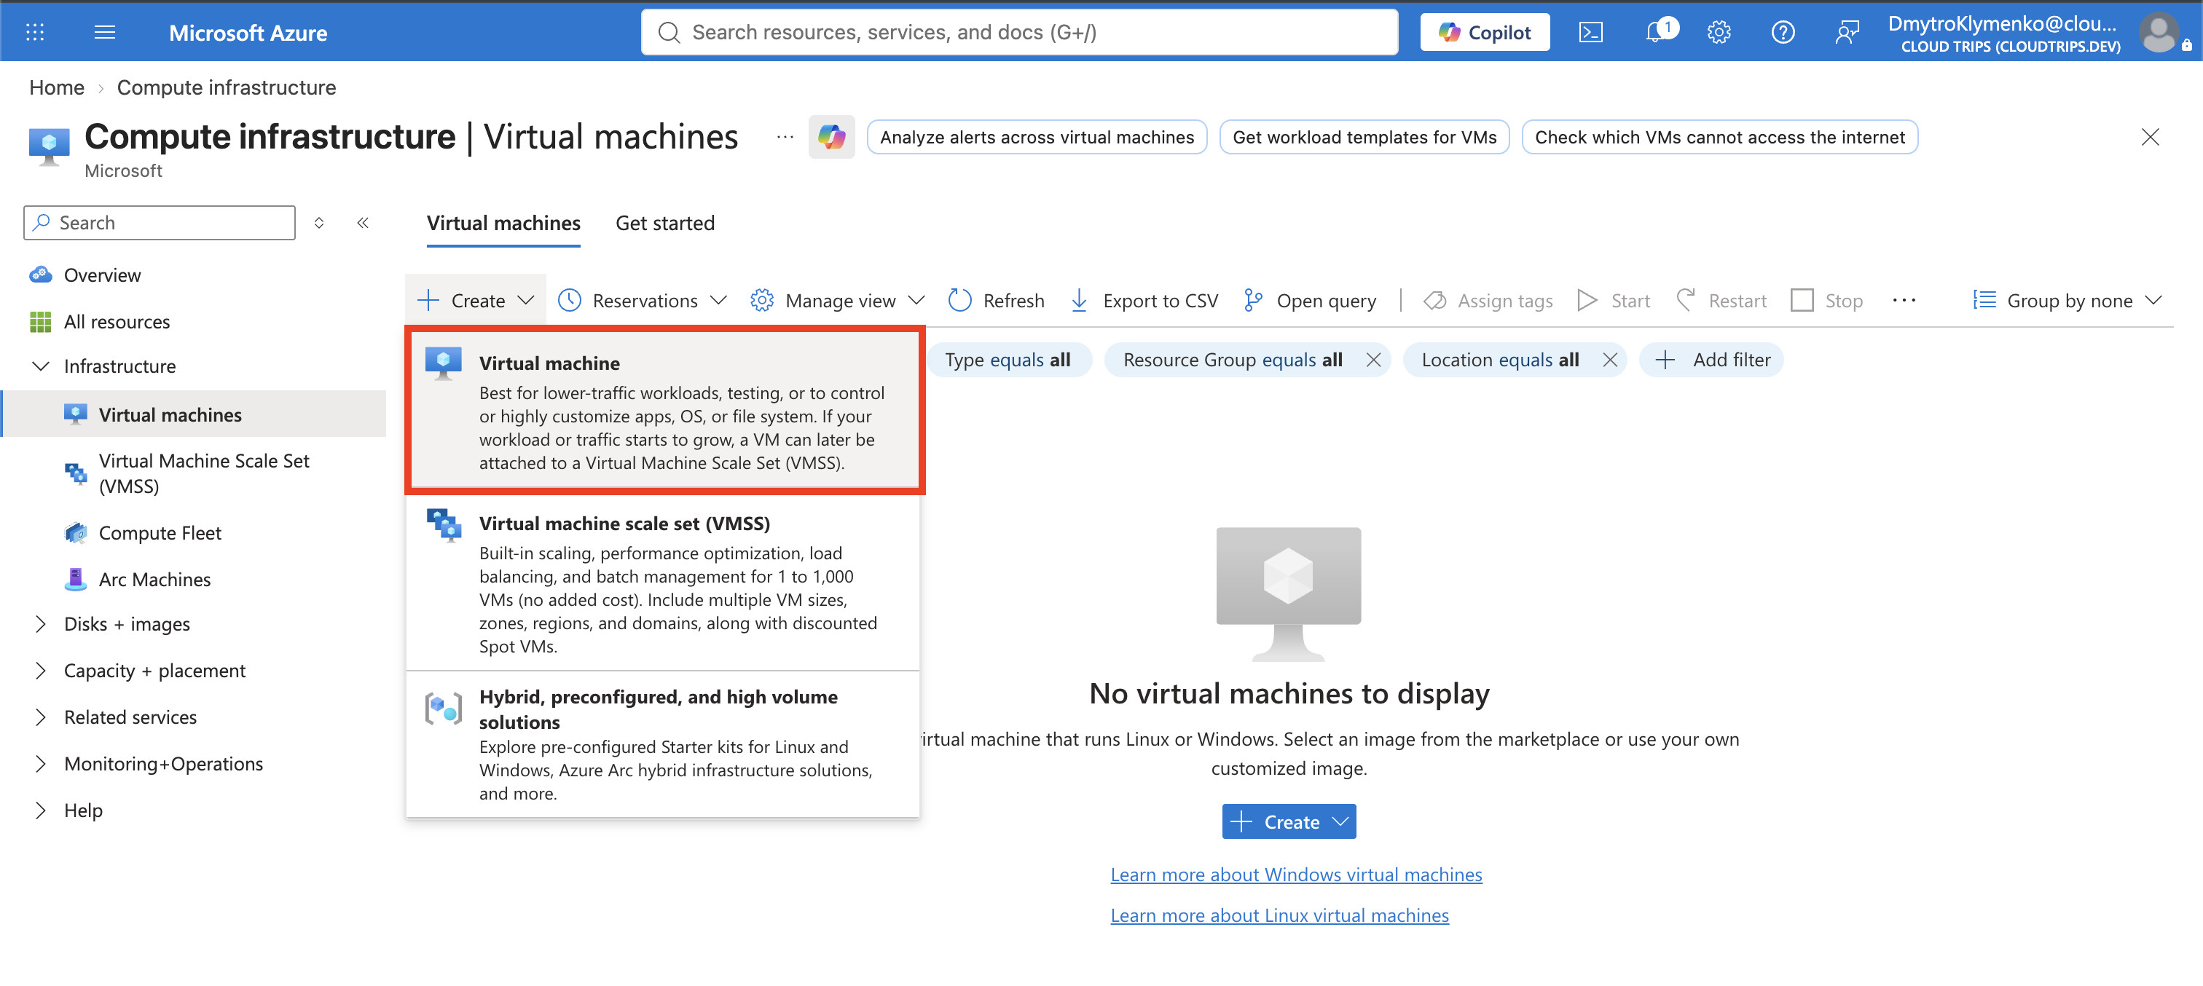
Task: Focus the sidebar Search field
Action: coord(160,223)
